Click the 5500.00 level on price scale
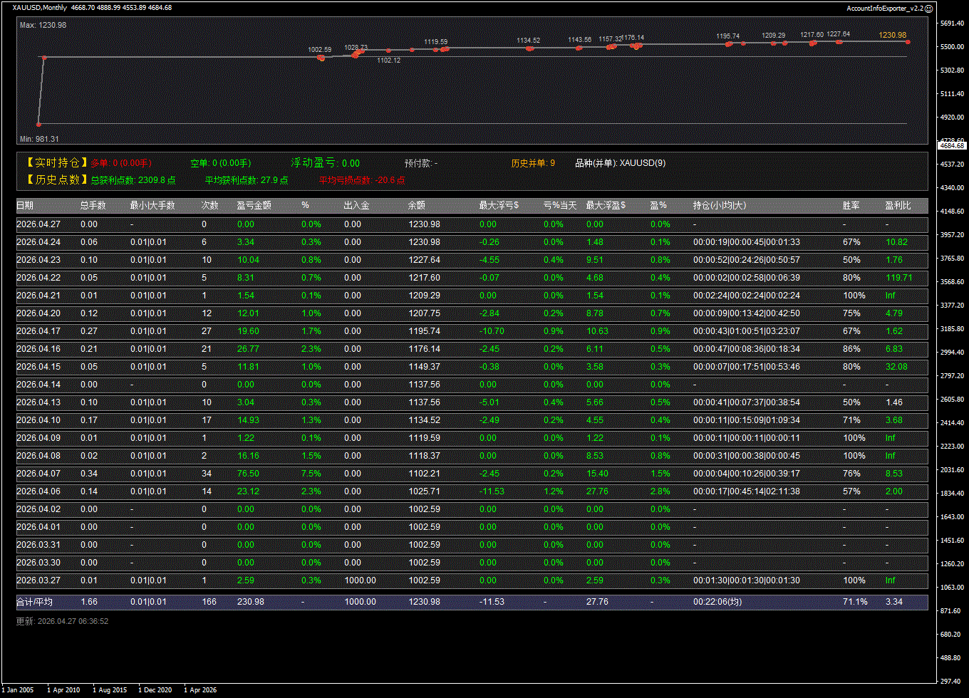The width and height of the screenshot is (969, 698). point(952,47)
